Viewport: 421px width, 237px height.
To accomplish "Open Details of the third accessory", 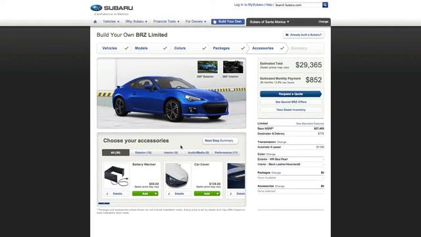I will pos(236,194).
